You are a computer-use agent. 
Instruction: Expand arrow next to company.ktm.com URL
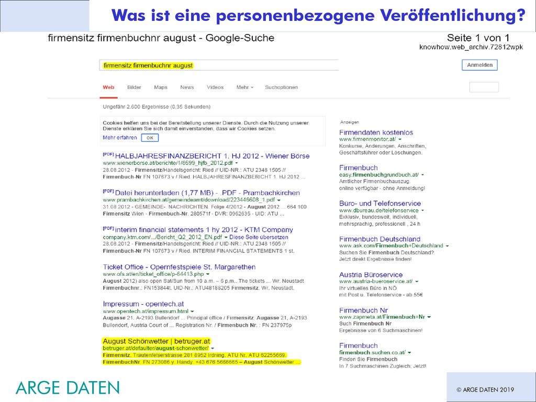[x=226, y=237]
